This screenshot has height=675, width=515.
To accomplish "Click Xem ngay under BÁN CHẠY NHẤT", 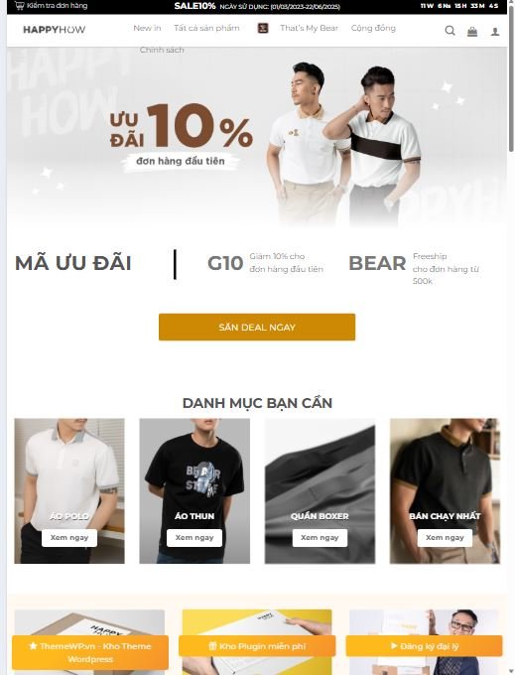I will click(445, 538).
